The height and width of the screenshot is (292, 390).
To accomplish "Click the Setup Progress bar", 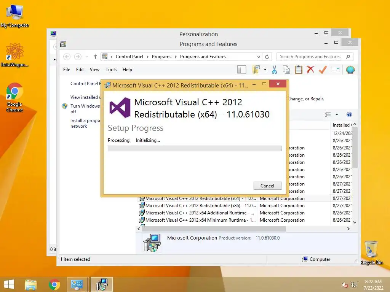I will click(x=195, y=149).
